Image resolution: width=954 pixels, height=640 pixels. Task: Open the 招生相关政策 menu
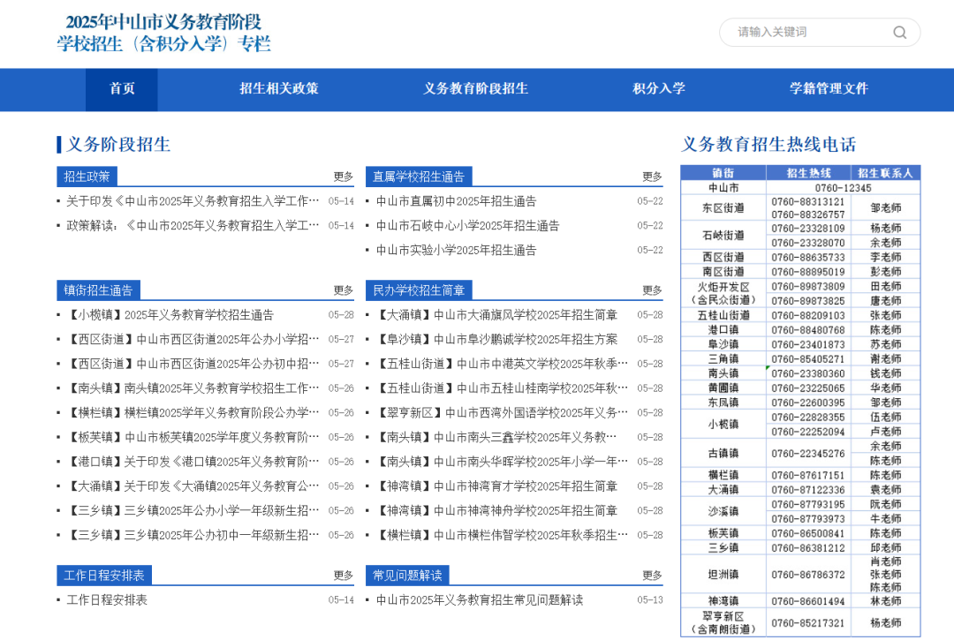pos(277,89)
